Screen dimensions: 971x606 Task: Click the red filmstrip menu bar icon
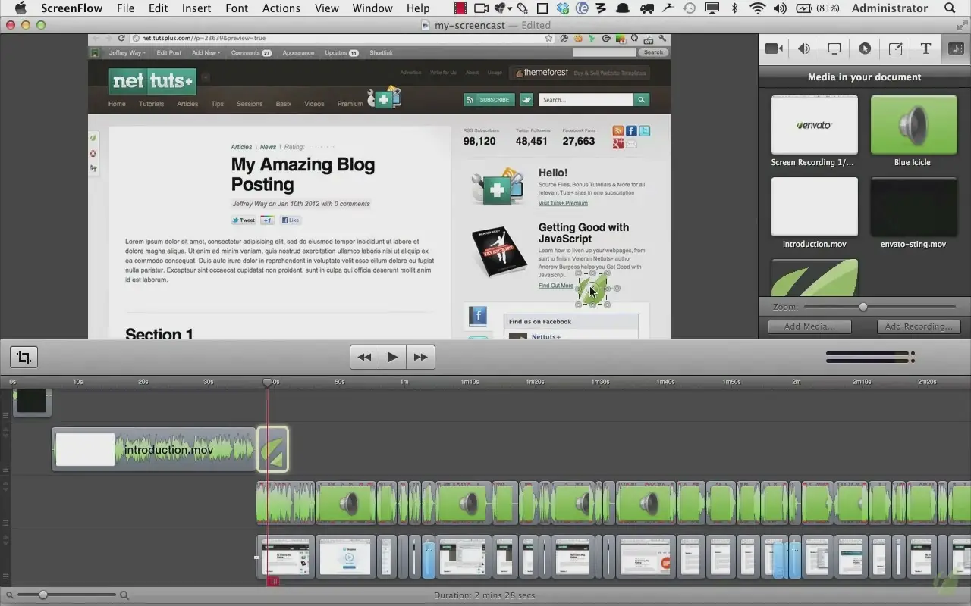pos(460,8)
